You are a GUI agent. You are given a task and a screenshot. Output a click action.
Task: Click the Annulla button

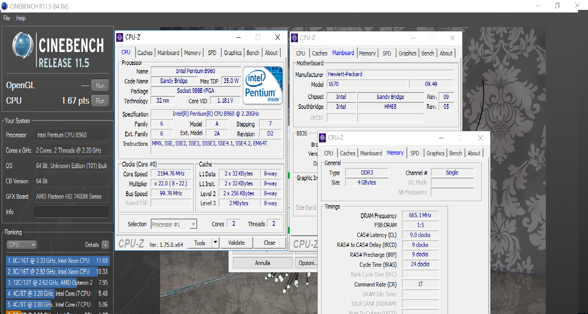[x=263, y=263]
